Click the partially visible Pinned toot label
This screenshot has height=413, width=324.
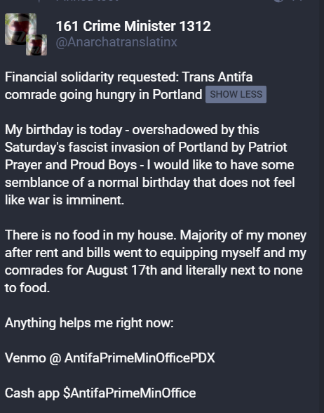pyautogui.click(x=87, y=1)
